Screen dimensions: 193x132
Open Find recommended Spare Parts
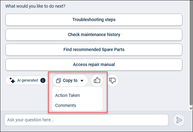click(x=94, y=50)
